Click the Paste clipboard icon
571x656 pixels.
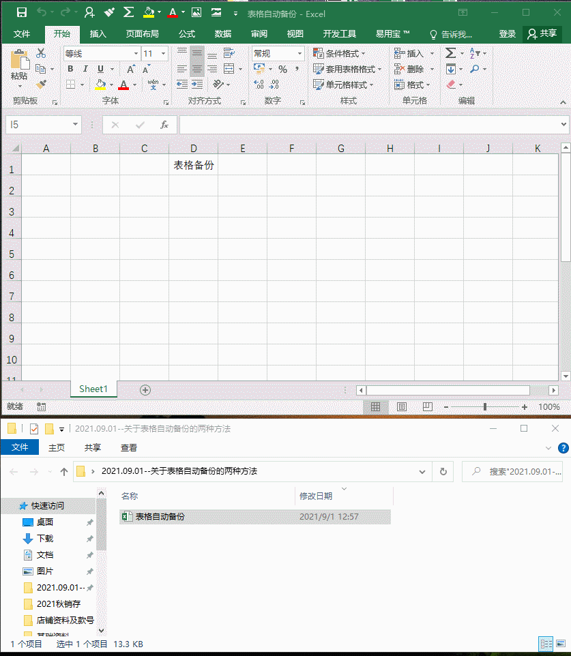20,59
